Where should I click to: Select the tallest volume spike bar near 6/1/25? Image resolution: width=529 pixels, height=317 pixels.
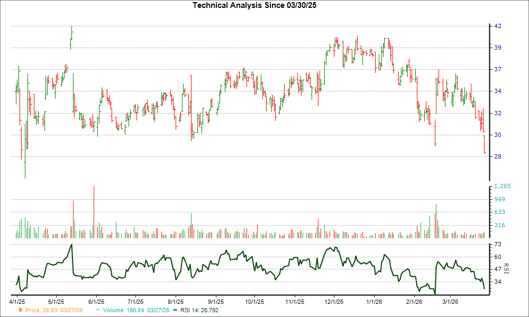click(x=94, y=211)
